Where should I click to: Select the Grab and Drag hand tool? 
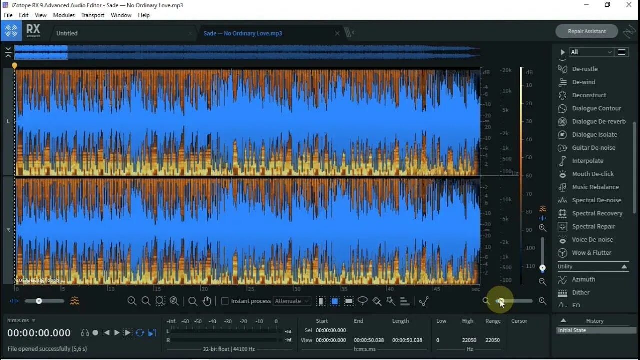click(x=207, y=301)
